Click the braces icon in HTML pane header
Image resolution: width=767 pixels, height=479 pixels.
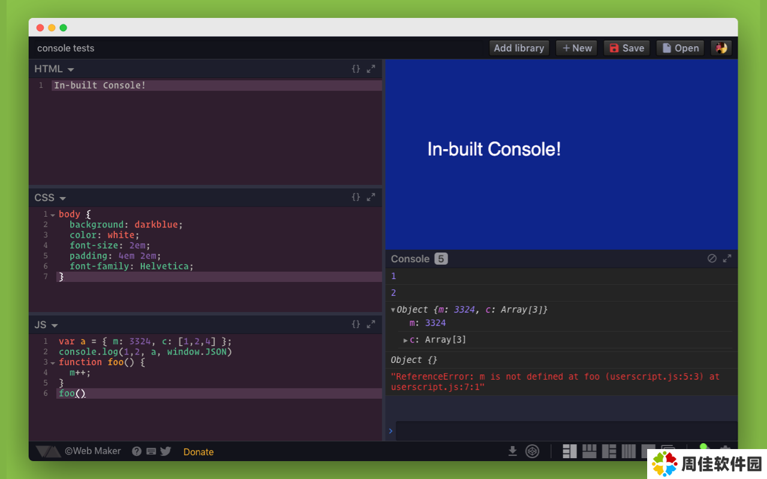point(356,69)
